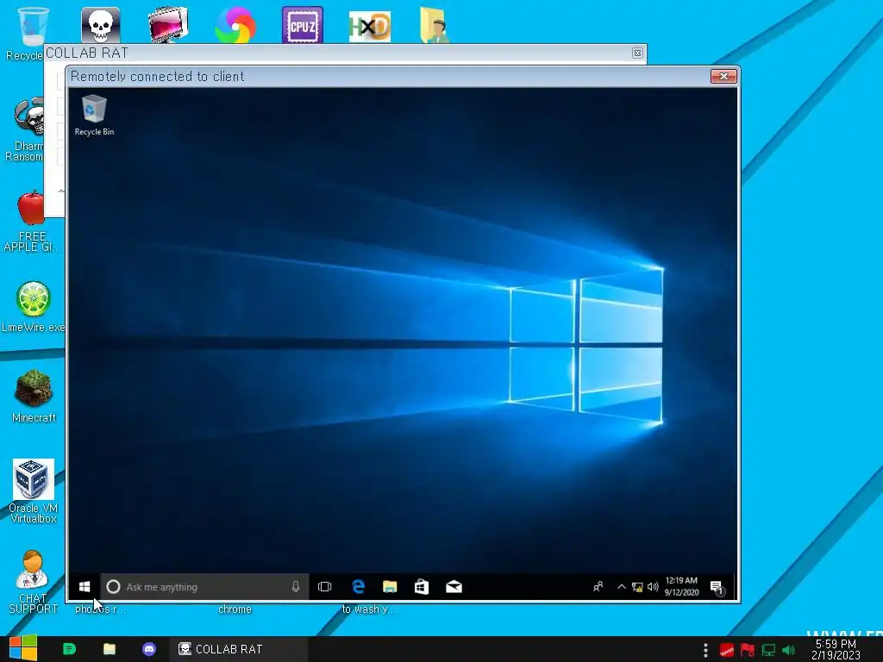Launch the HxD hex editor icon
Viewport: 883px width, 662px height.
pos(369,27)
